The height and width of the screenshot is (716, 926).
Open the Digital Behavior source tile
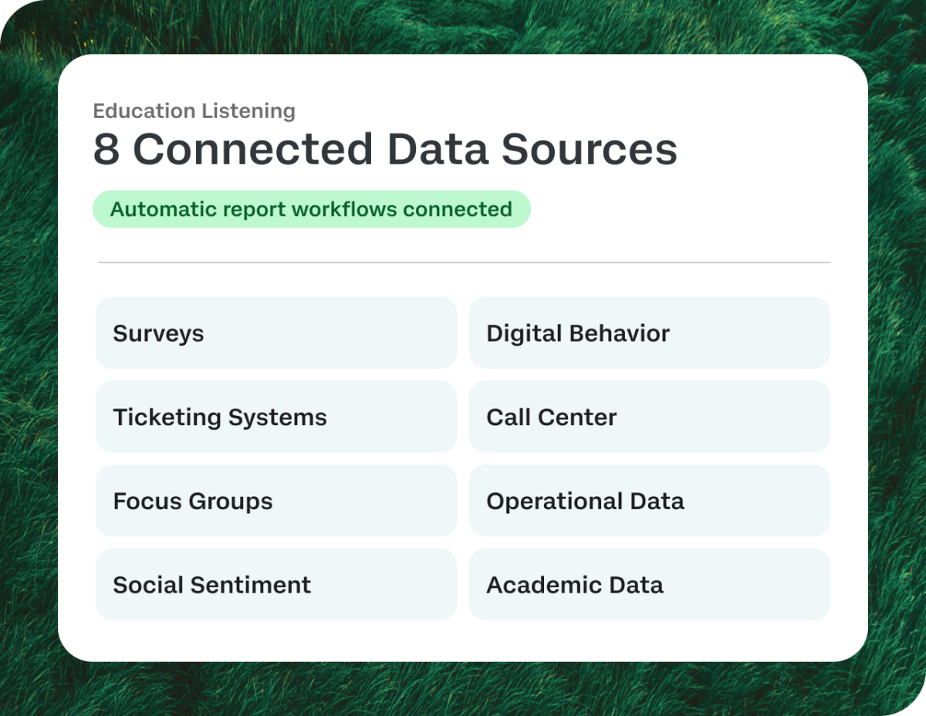649,333
